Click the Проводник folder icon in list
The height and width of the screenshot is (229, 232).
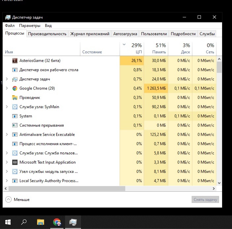(15, 97)
